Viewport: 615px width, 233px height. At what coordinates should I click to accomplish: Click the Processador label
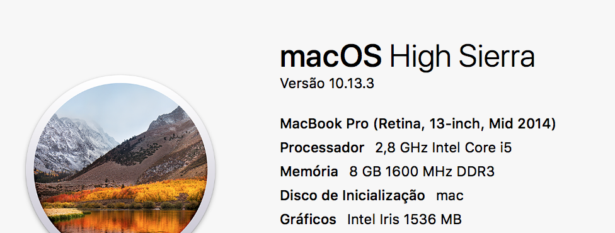322,148
